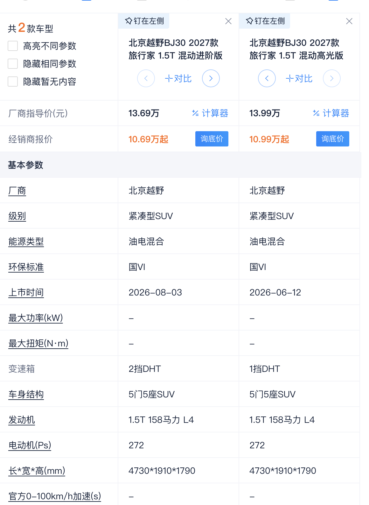
Task: Tick the 高亮不同参数 checkbox
Action: [x=13, y=46]
